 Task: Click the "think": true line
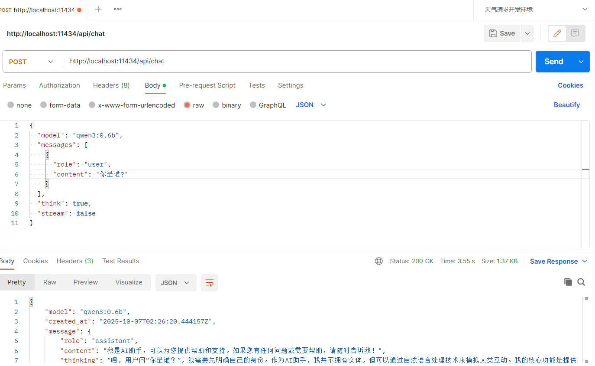tap(65, 203)
